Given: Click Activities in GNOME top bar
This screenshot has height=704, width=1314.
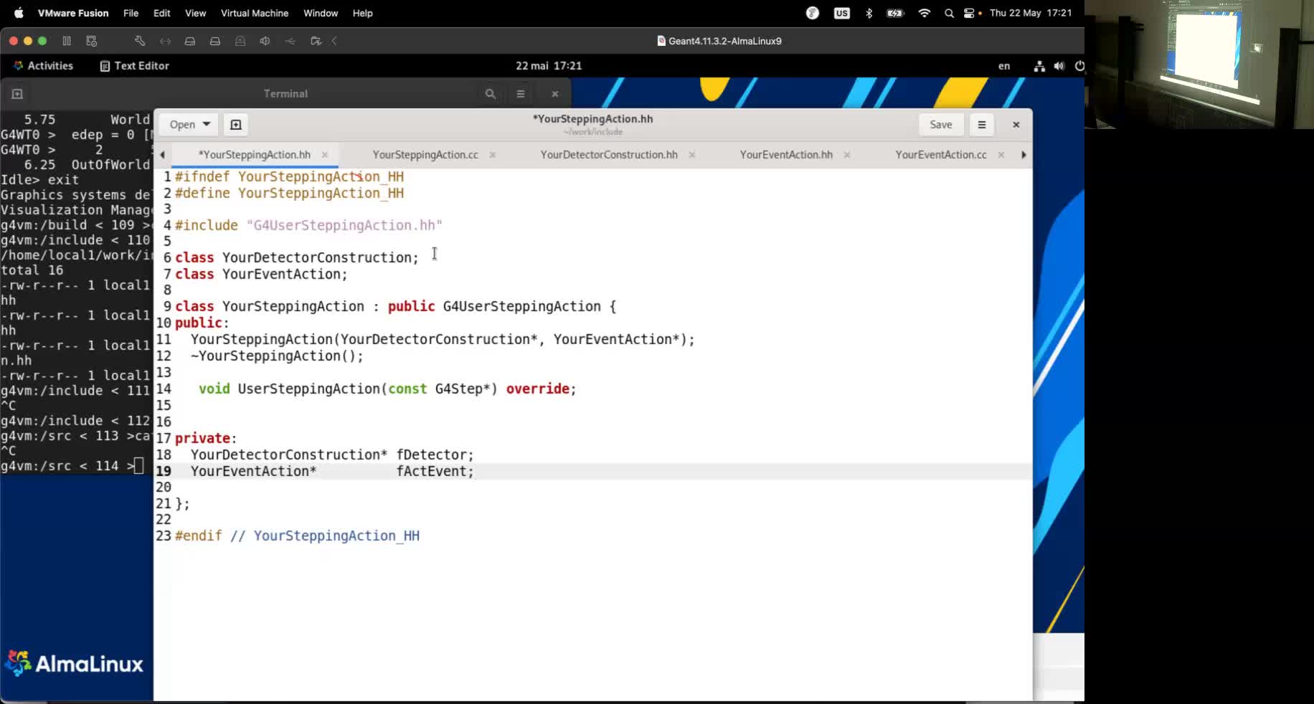Looking at the screenshot, I should 44,66.
